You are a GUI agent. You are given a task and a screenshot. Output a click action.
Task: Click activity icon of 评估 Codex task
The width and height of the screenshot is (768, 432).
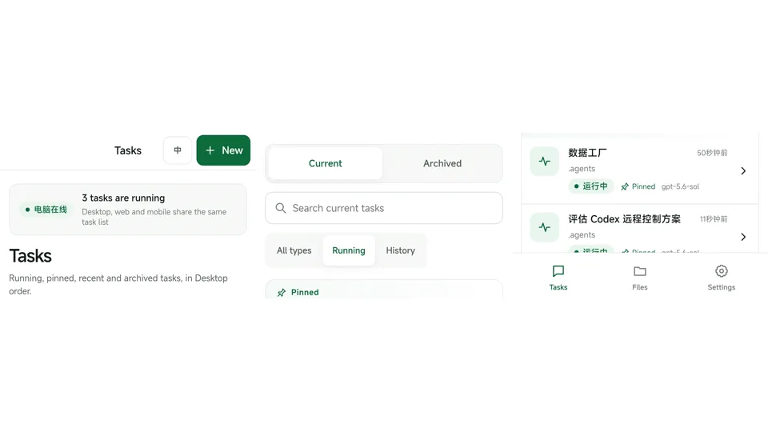[x=545, y=227]
